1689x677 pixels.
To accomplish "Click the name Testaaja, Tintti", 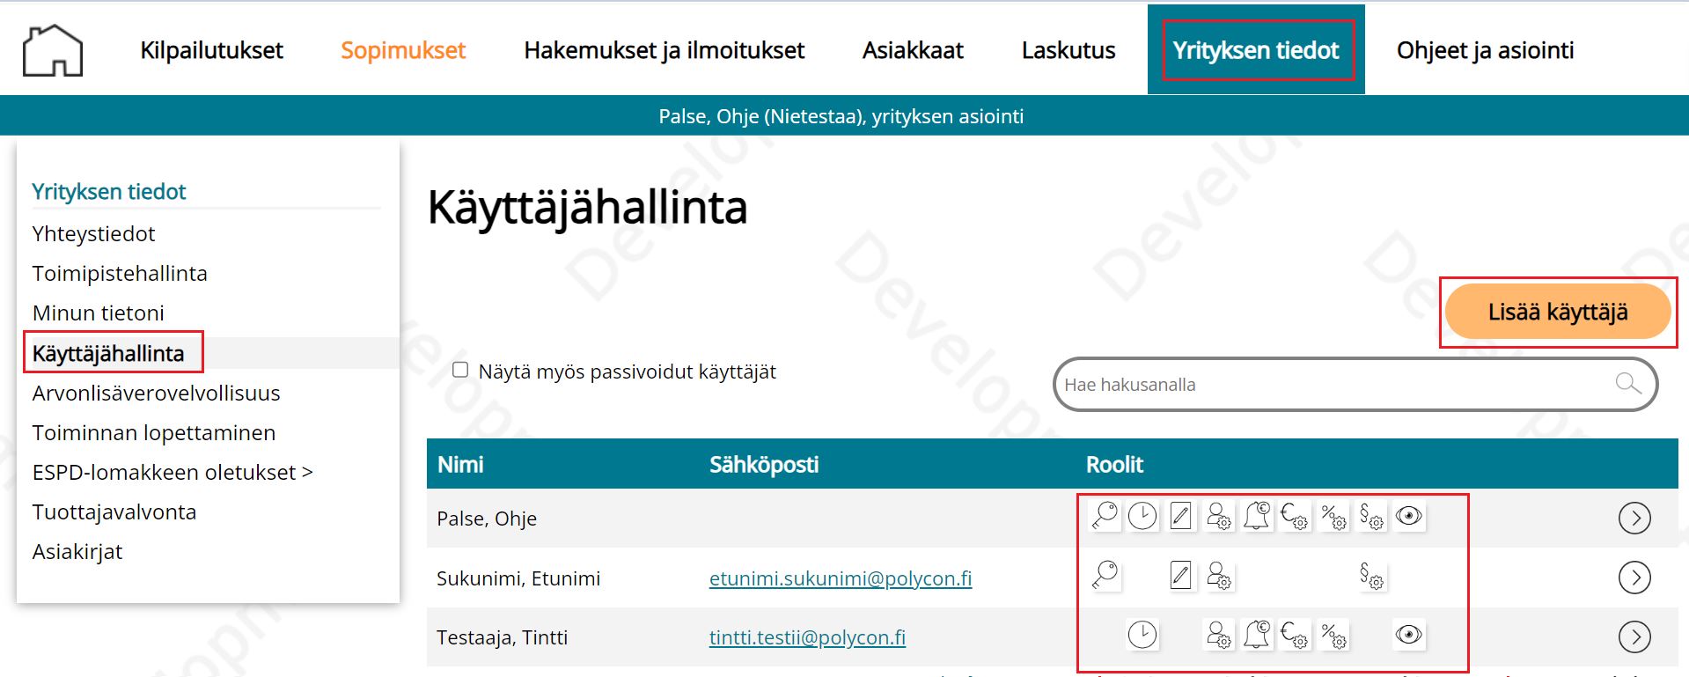I will point(502,637).
